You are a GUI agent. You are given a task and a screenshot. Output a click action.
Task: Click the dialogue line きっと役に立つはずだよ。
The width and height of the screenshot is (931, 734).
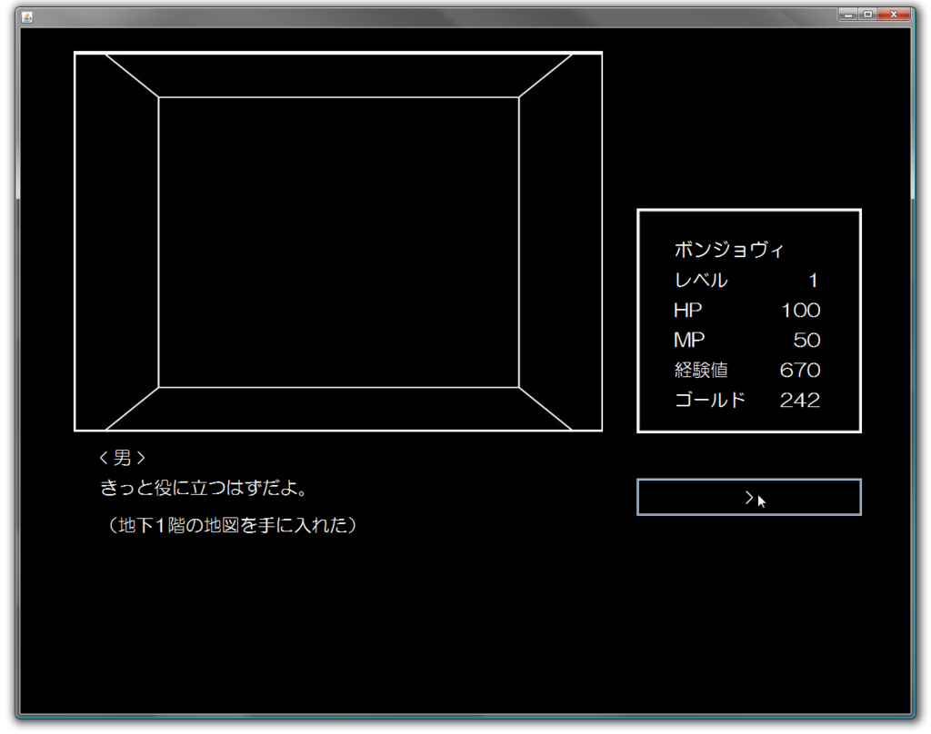(x=204, y=489)
